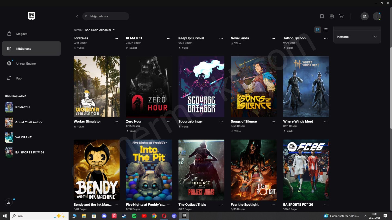The image size is (392, 220).
Task: Open Zero Hour cover art
Action: [x=149, y=87]
